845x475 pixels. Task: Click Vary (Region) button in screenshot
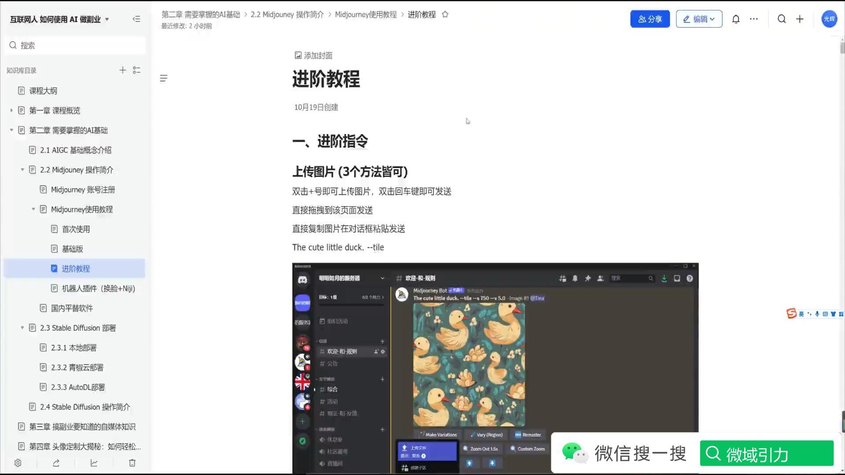(x=486, y=435)
